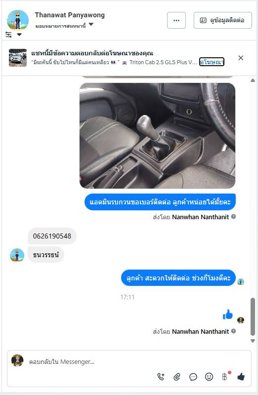Click the scroll down arrow of chat
The width and height of the screenshot is (258, 395).
tap(253, 341)
